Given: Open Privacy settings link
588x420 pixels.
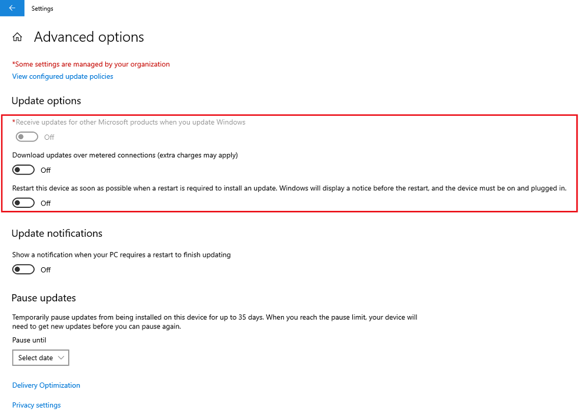Looking at the screenshot, I should point(36,405).
